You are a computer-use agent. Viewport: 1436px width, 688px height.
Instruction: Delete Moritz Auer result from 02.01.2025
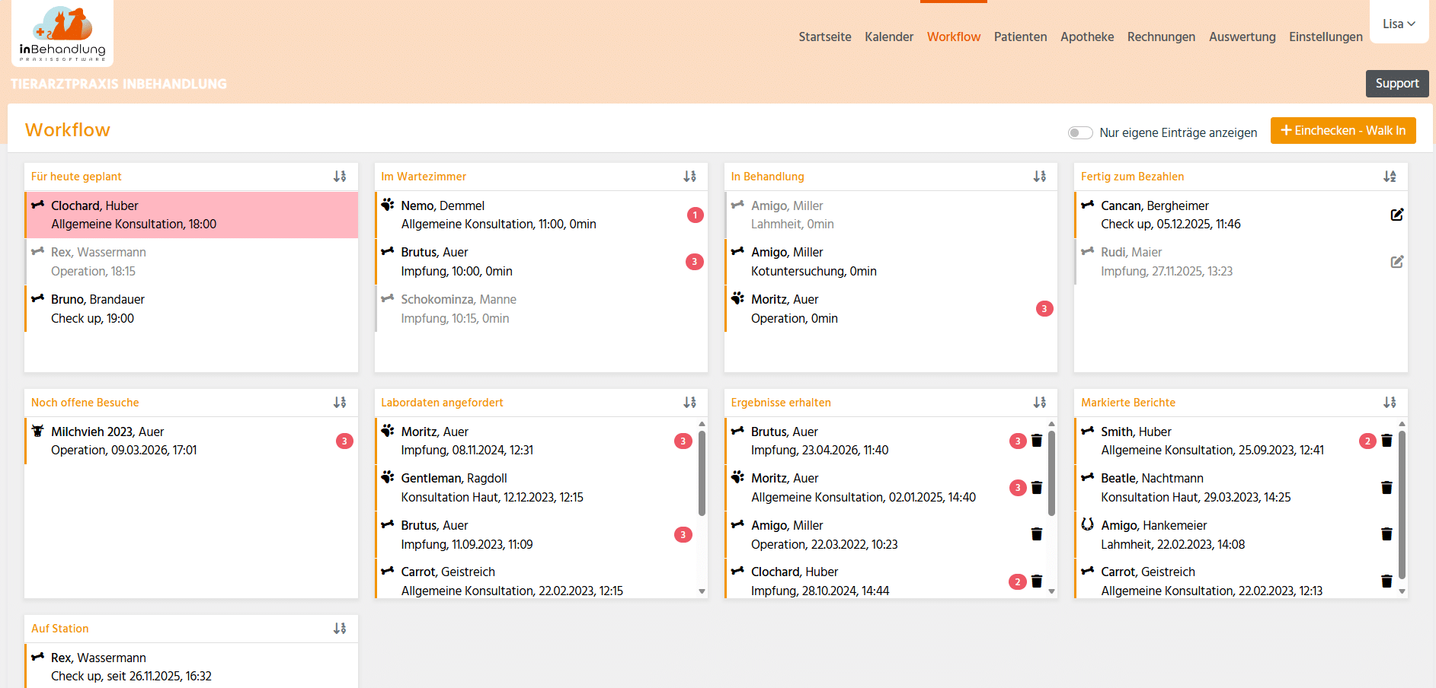[1037, 488]
